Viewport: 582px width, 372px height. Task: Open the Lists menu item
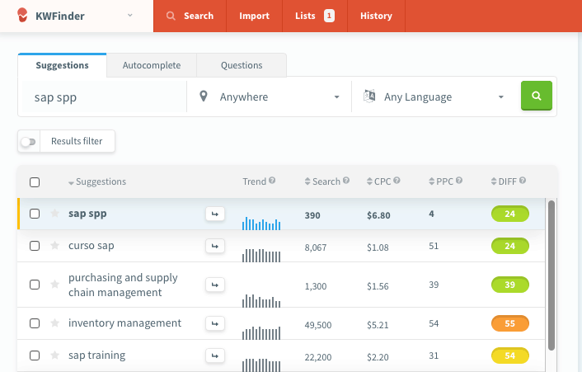pyautogui.click(x=315, y=16)
